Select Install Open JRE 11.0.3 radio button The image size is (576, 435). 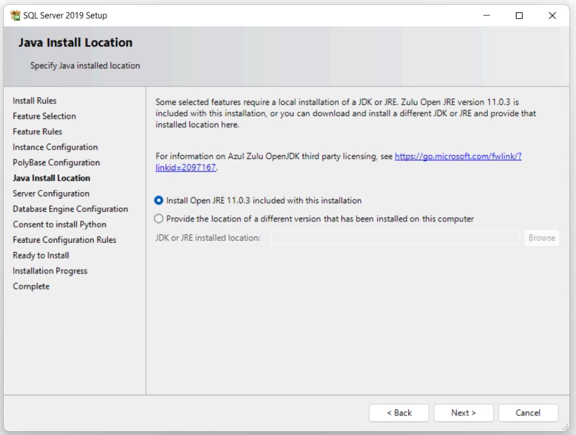coord(159,201)
